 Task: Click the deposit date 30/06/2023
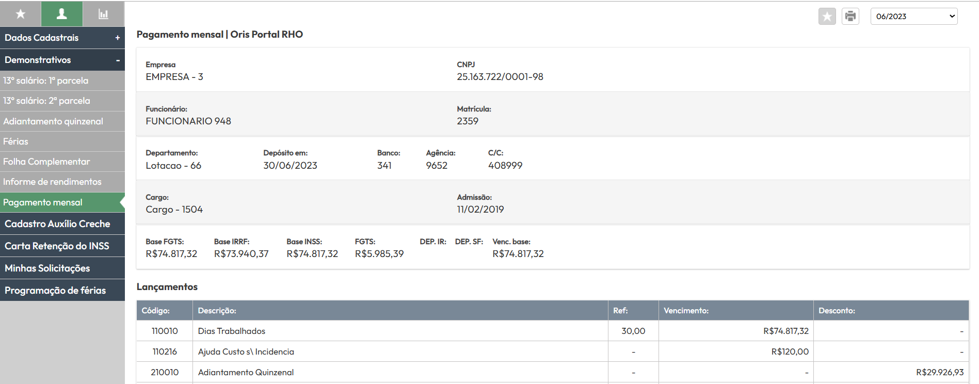(x=290, y=166)
